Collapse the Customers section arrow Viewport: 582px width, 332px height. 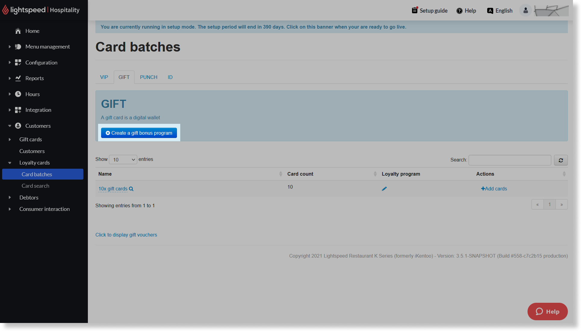coord(10,126)
